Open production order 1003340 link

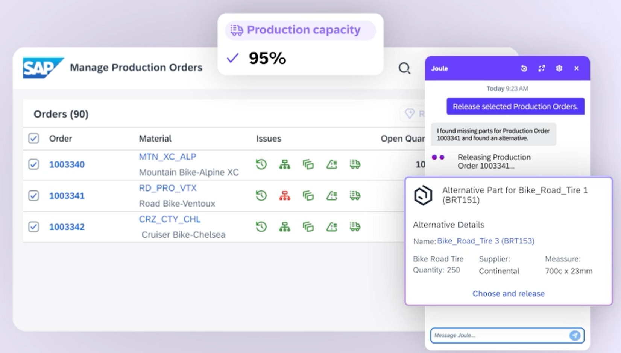coord(67,164)
